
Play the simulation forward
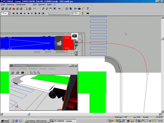click(32, 13)
